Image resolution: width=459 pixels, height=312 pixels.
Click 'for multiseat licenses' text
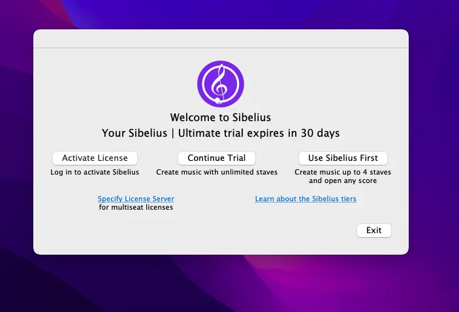pos(136,207)
